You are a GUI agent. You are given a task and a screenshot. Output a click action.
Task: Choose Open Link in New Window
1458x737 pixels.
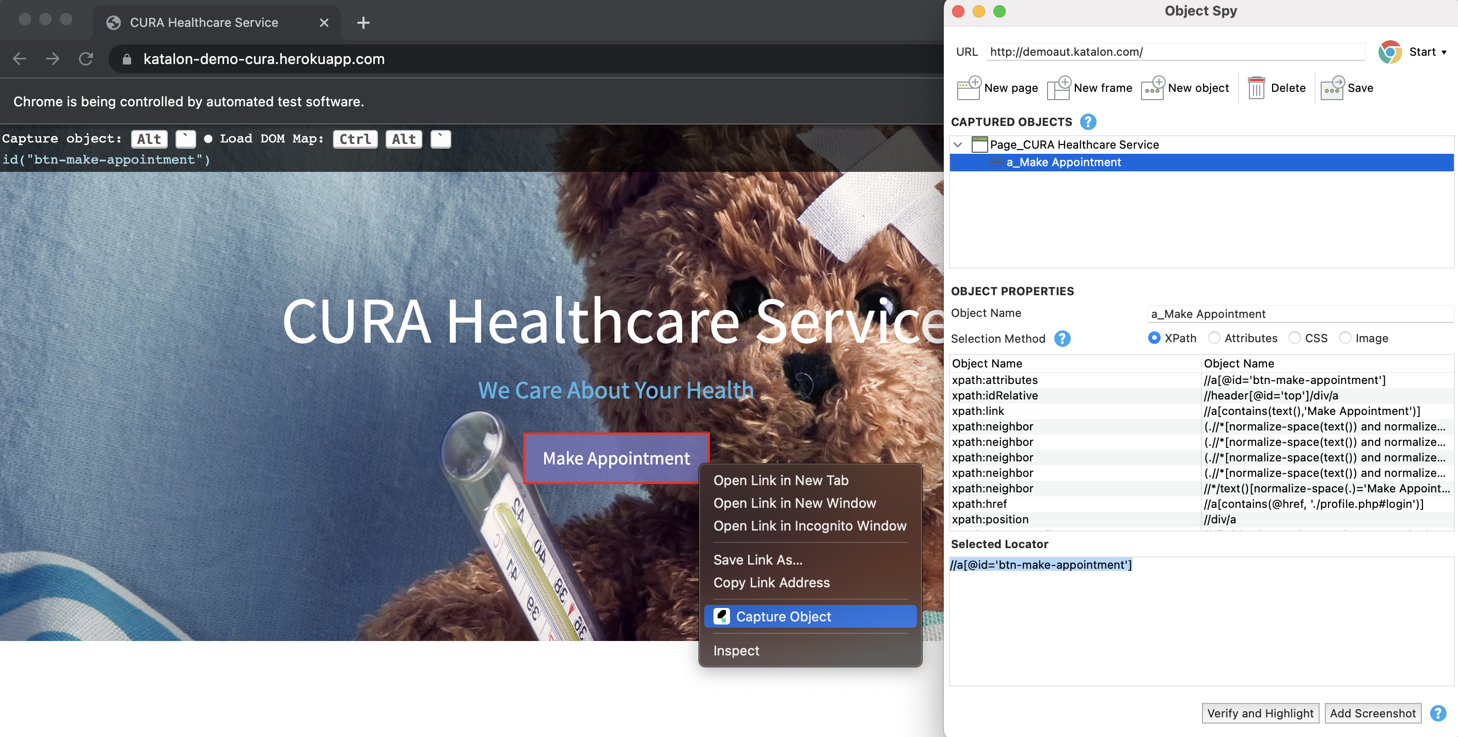pos(794,503)
